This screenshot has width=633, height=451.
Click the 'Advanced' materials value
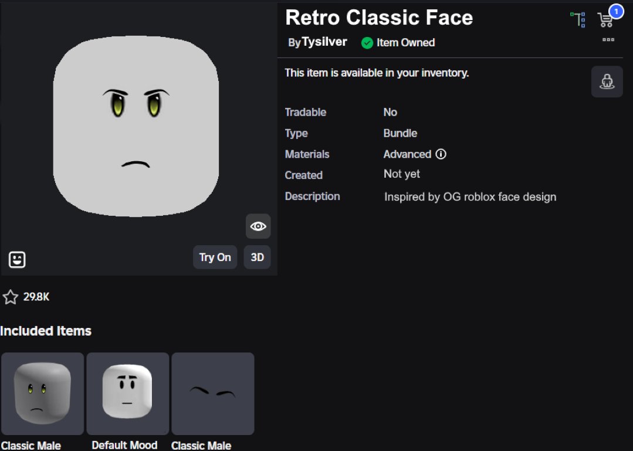click(x=407, y=154)
